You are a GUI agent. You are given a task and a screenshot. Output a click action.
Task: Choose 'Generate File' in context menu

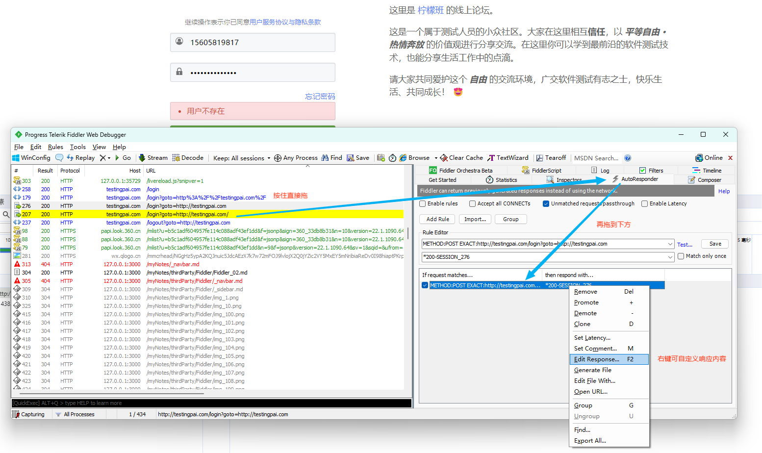610,370
